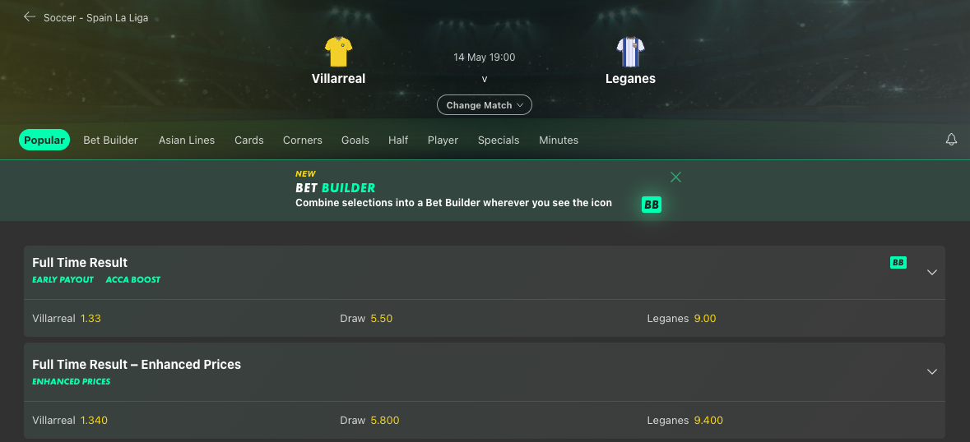Open the Change Match dropdown

485,105
